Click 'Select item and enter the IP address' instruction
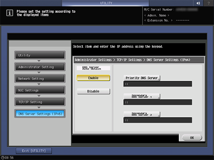Viewport: 214px width, 160px height. pyautogui.click(x=118, y=47)
